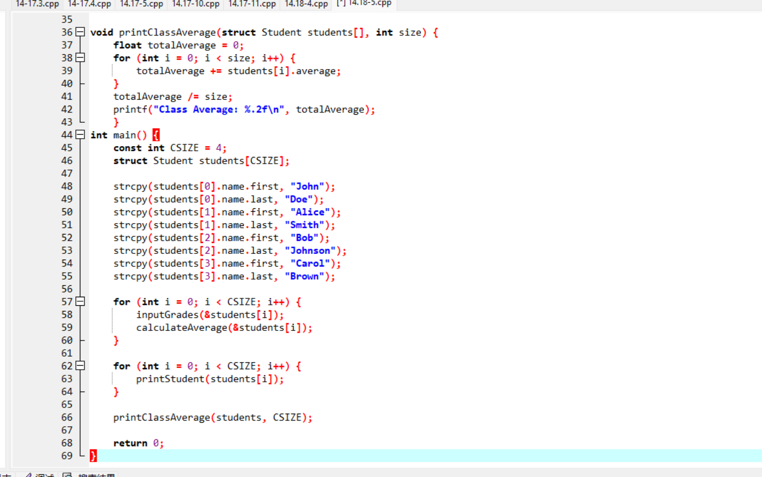Collapse the printClassAverage function fold on line 36
This screenshot has width=762, height=477.
tap(80, 33)
